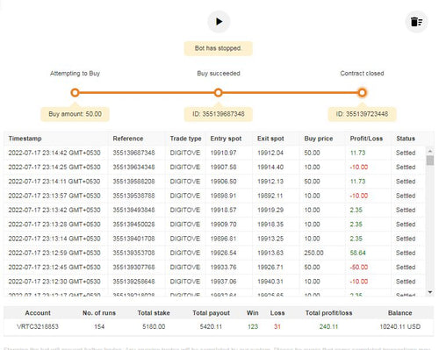Click the Exit spot column header
Image resolution: width=439 pixels, height=350 pixels.
point(270,139)
